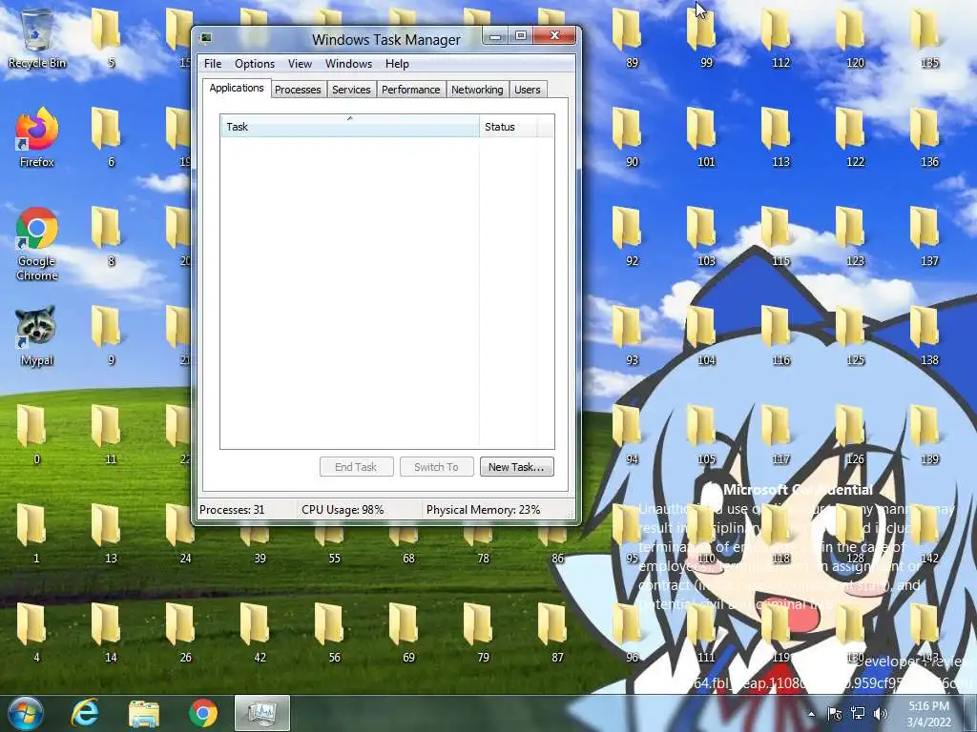Open the Action Center flag icon
This screenshot has height=732, width=977.
click(x=834, y=713)
